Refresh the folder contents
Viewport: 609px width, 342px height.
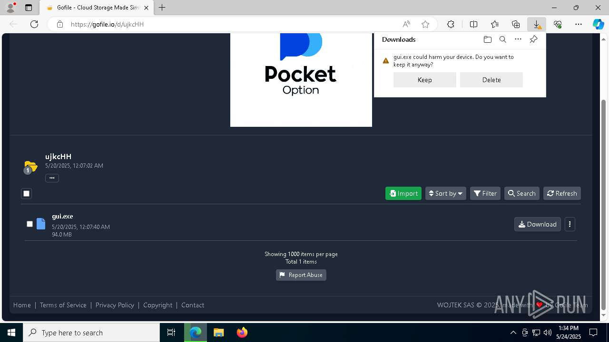click(562, 193)
